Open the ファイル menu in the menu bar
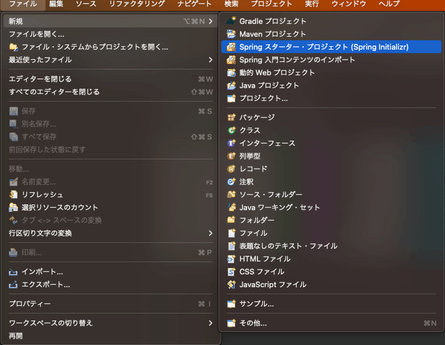 (23, 4)
